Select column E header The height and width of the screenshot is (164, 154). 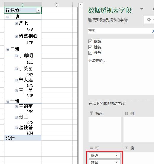[23, 5]
